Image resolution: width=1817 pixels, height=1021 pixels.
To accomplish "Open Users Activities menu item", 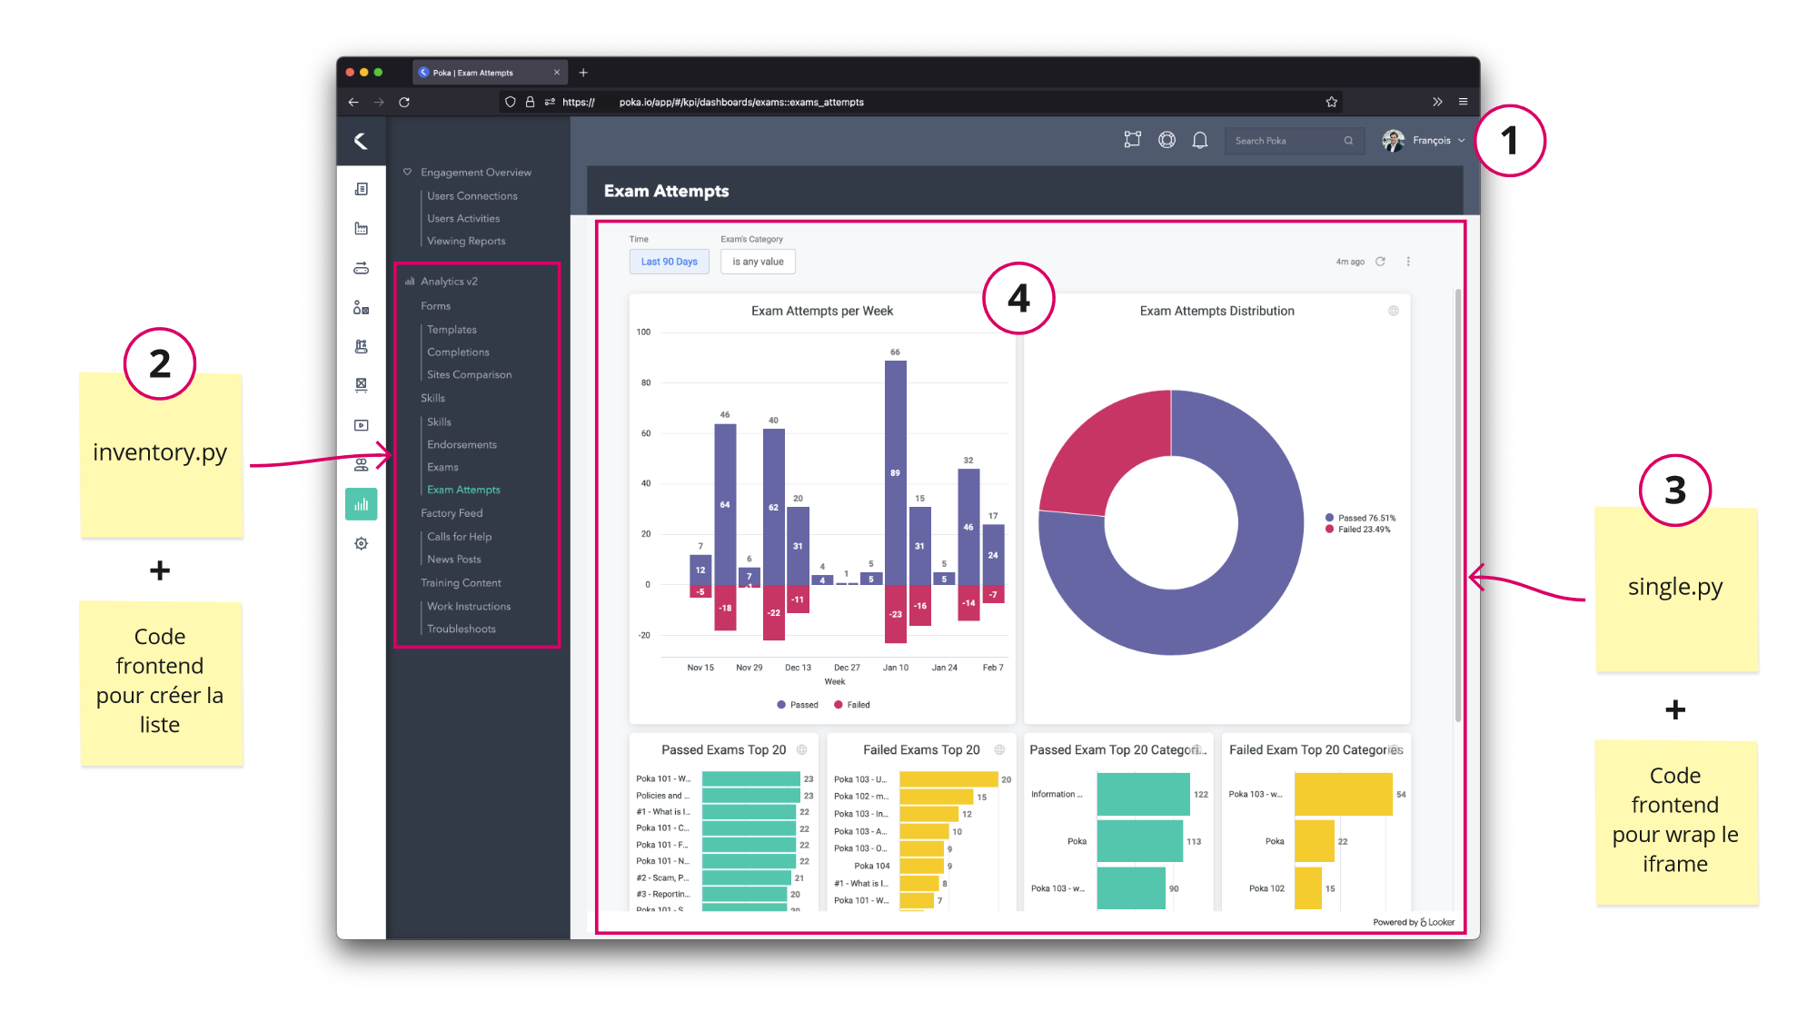I will [463, 219].
